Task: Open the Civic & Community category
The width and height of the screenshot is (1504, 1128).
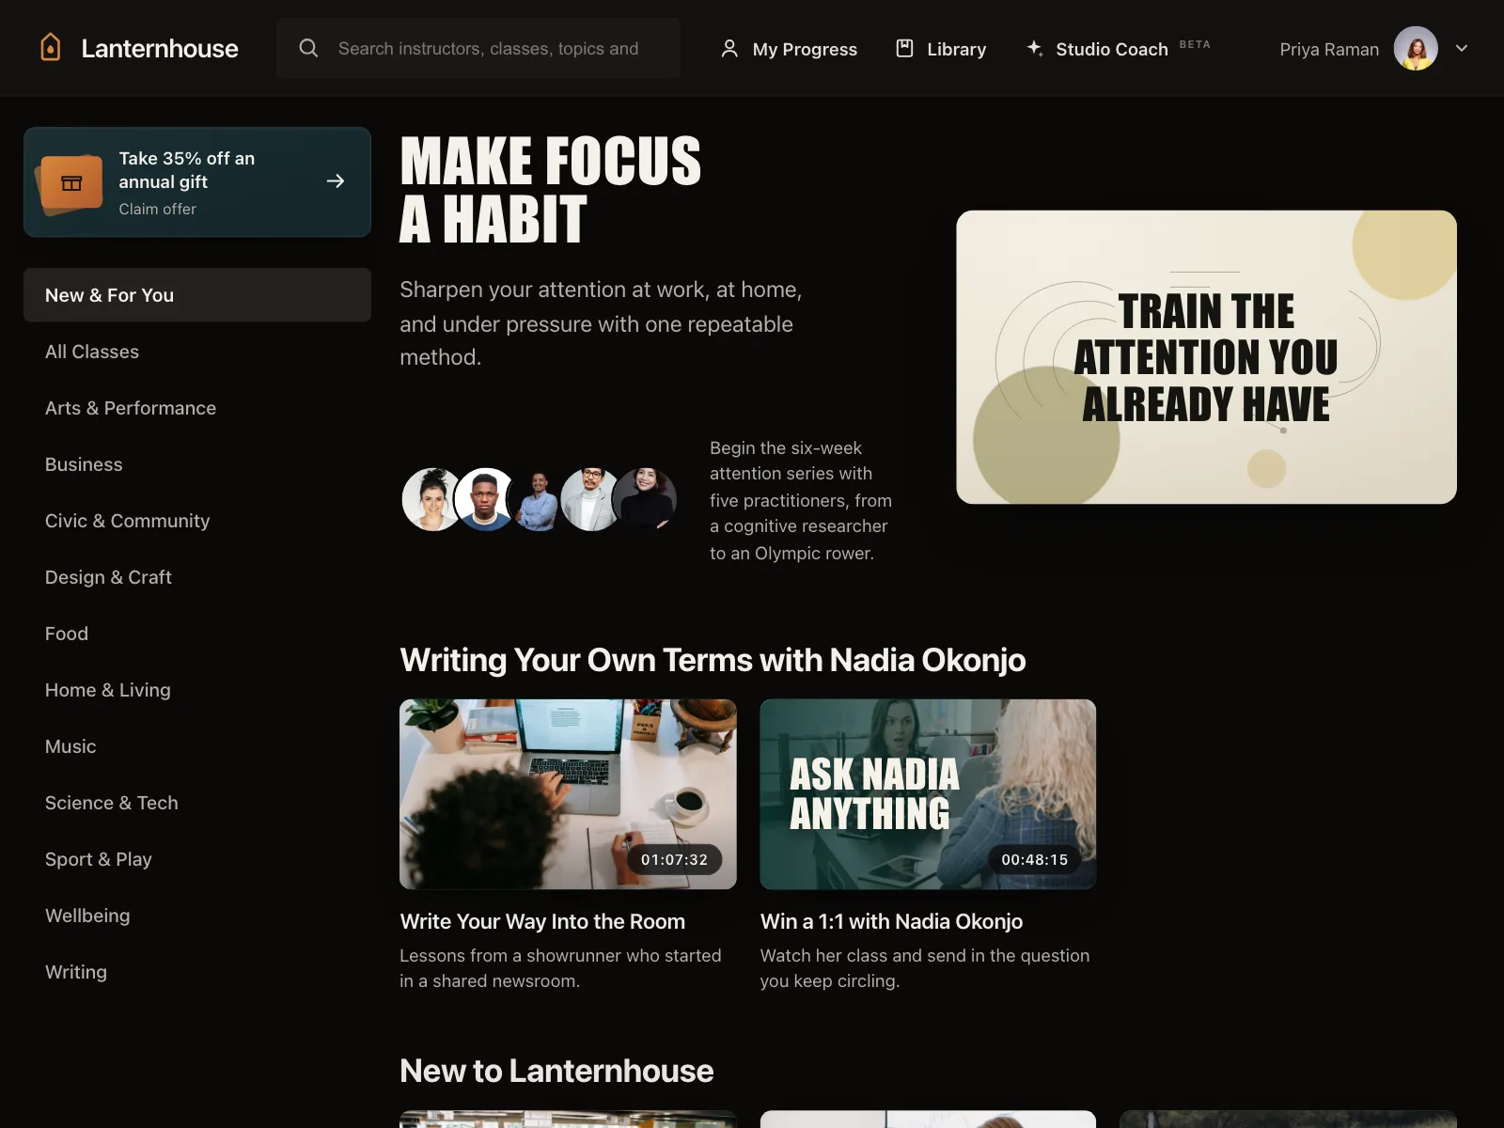Action: pos(197,521)
